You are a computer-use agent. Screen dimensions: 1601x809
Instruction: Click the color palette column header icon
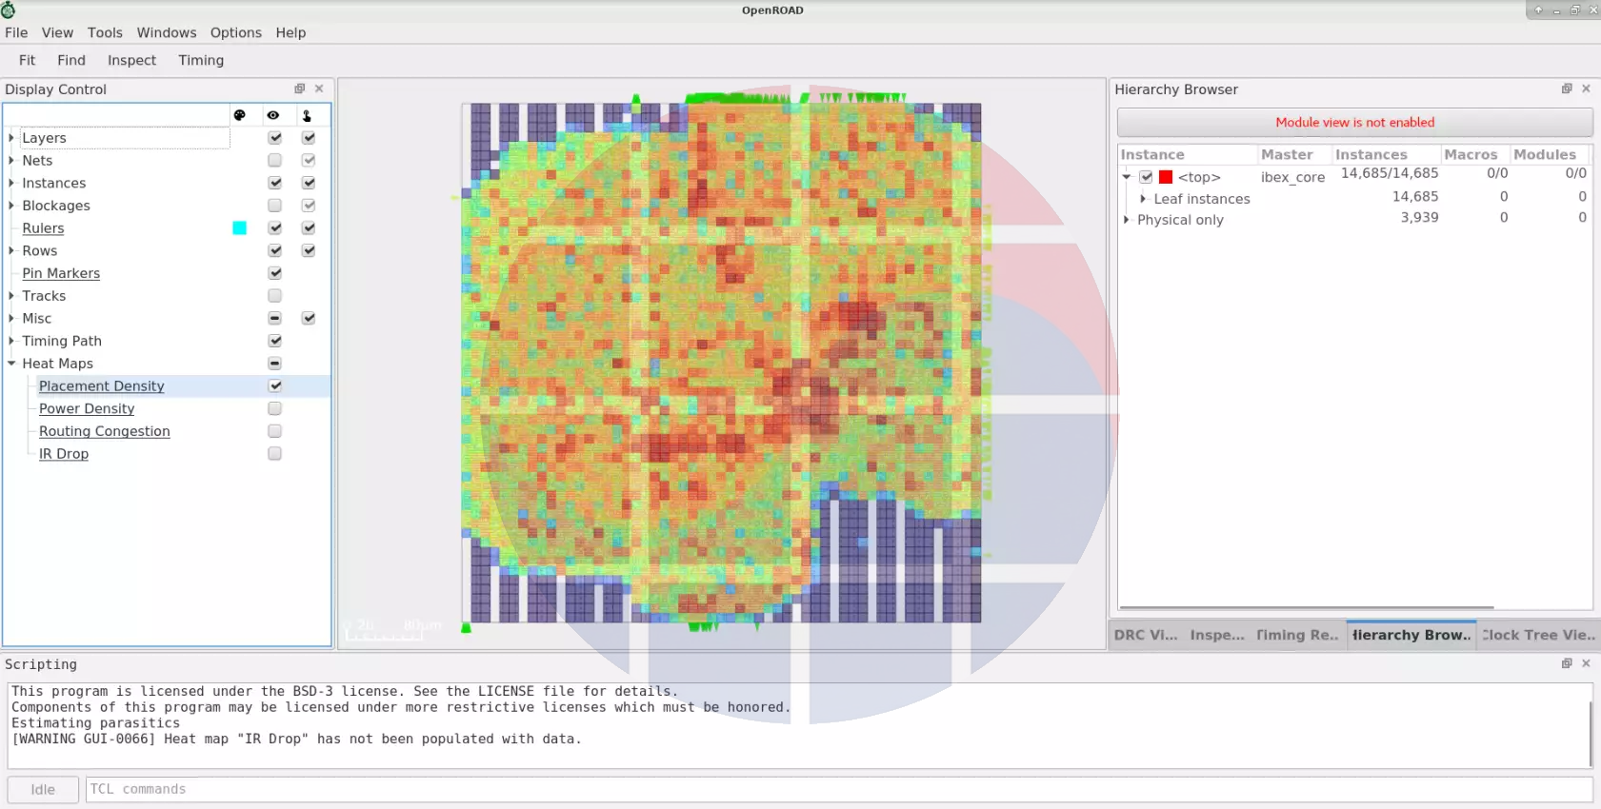[240, 115]
